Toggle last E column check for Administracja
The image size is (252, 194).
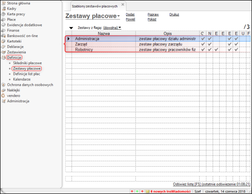click(x=236, y=39)
